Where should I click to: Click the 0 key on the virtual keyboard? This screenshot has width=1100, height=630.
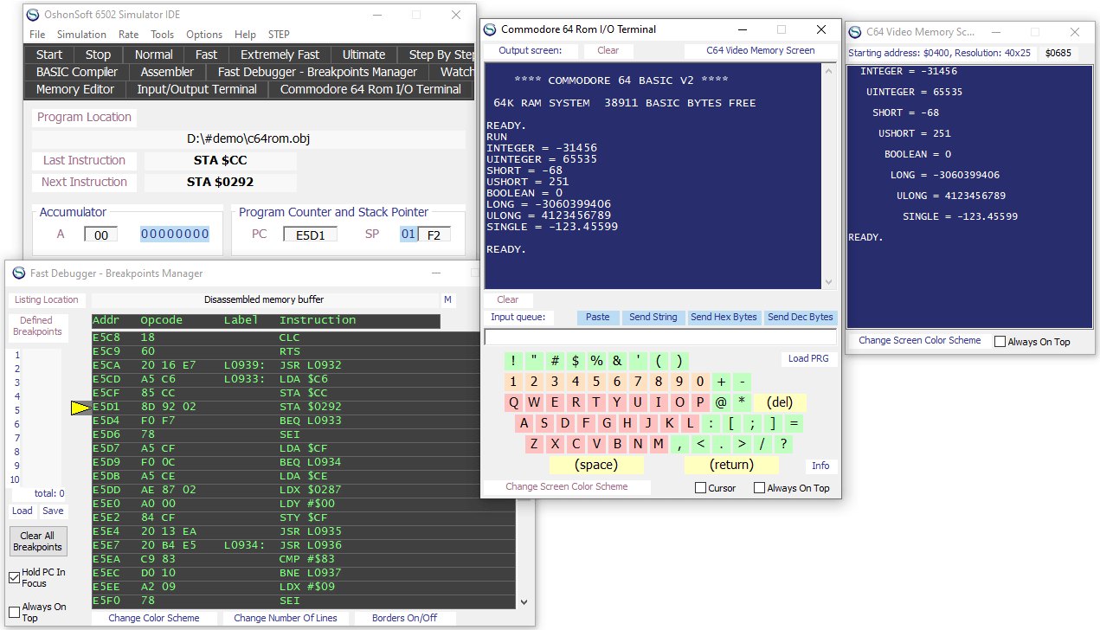click(x=700, y=382)
